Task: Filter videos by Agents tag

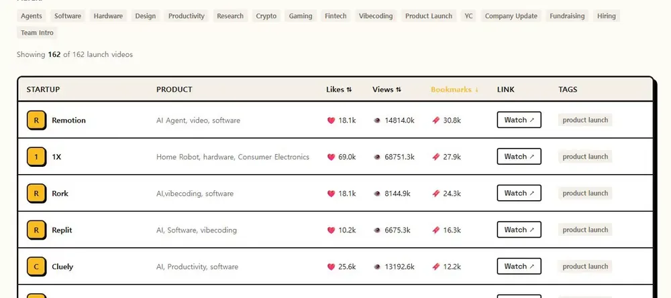Action: (x=32, y=16)
